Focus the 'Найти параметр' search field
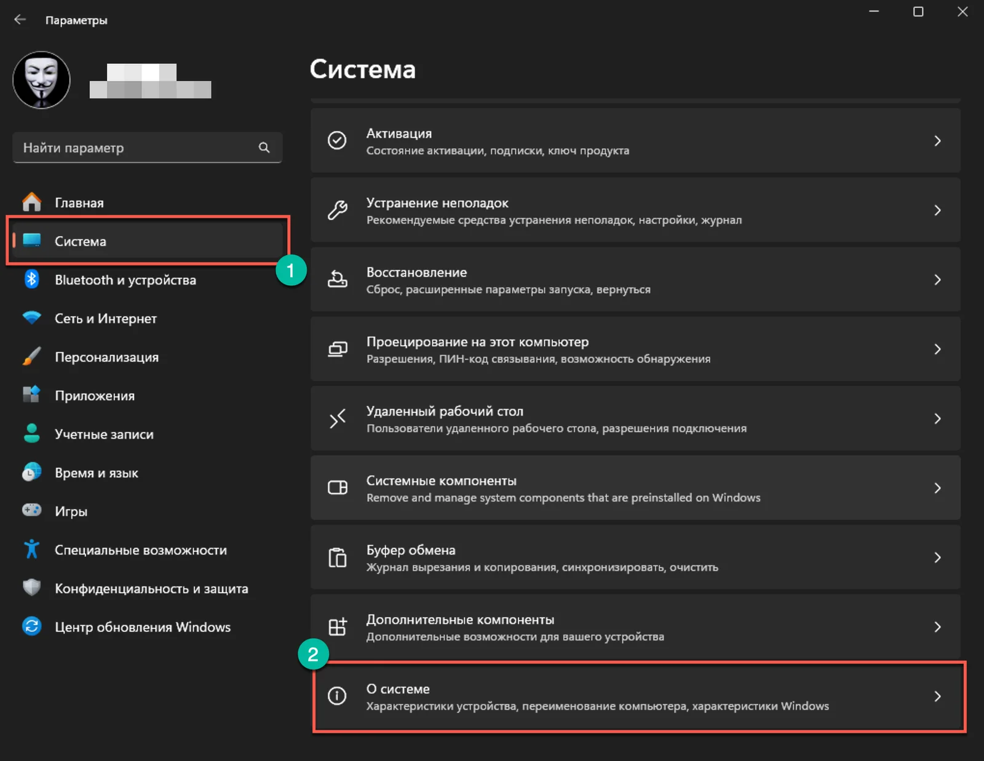Image resolution: width=984 pixels, height=761 pixels. 147,148
